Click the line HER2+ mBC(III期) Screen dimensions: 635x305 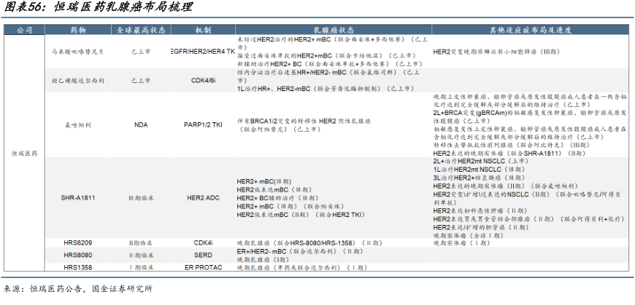264,182
